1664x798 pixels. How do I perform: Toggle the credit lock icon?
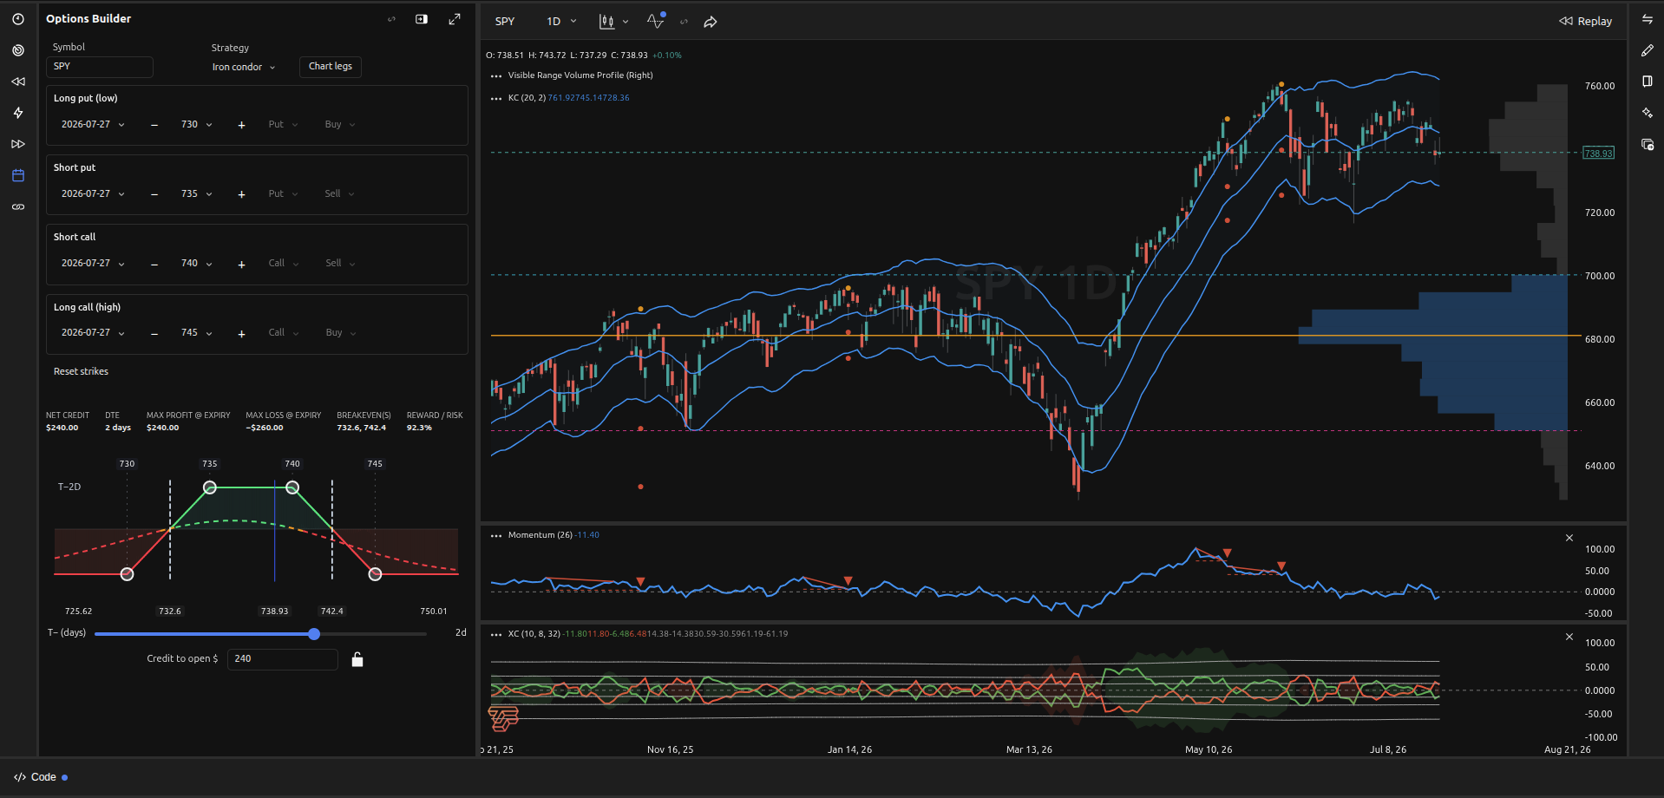(357, 659)
